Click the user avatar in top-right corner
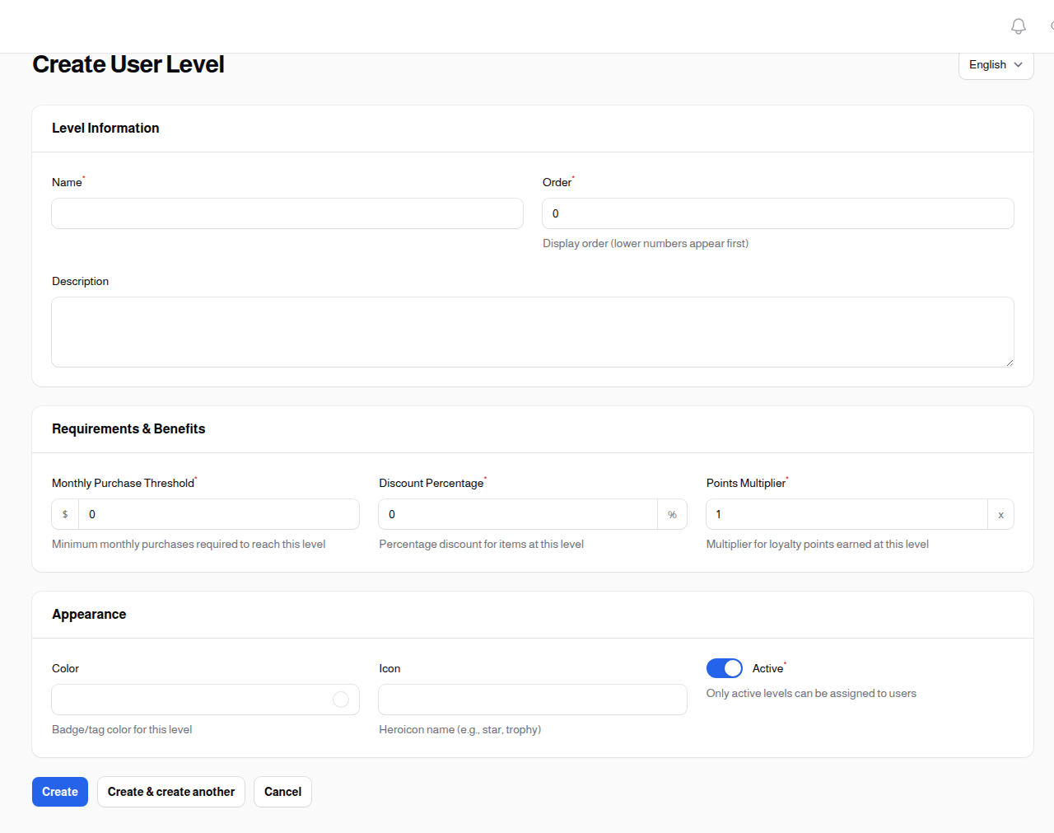Image resolution: width=1054 pixels, height=833 pixels. tap(1052, 26)
